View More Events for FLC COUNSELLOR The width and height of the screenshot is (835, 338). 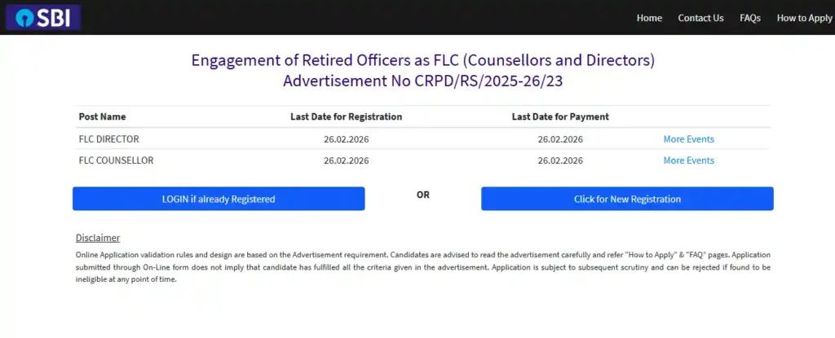pyautogui.click(x=688, y=160)
